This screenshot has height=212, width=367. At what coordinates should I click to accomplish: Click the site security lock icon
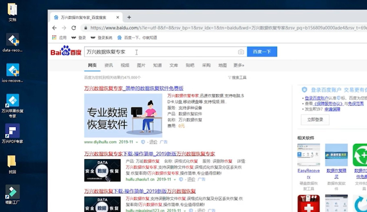[86, 28]
